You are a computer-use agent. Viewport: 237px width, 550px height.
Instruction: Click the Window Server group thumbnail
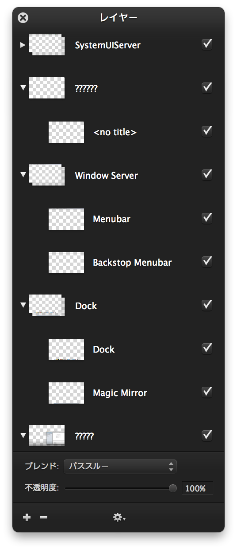[x=47, y=175]
